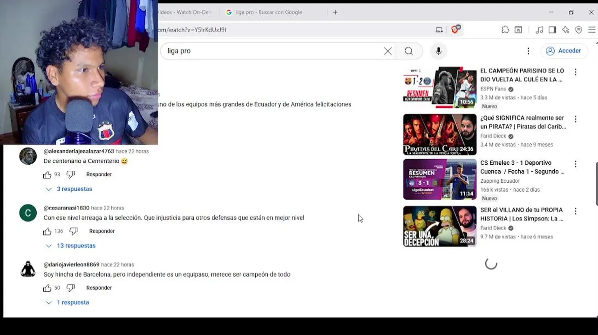The image size is (598, 335).
Task: Open 'SER el VILLANO de tu PROPIA HISTORIA' title
Action: point(522,214)
